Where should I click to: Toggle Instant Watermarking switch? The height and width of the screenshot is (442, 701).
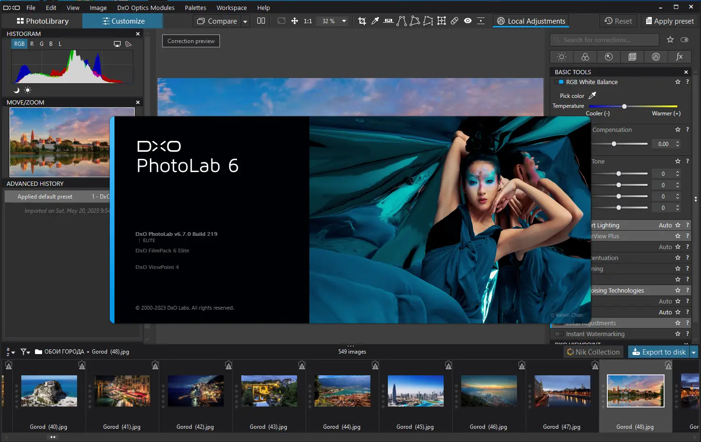point(559,334)
